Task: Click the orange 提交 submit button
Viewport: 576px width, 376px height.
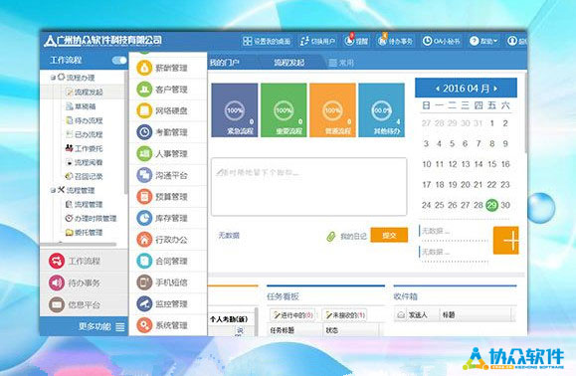Action: tap(389, 236)
